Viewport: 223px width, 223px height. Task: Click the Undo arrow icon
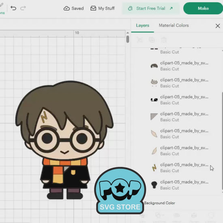pyautogui.click(x=13, y=8)
